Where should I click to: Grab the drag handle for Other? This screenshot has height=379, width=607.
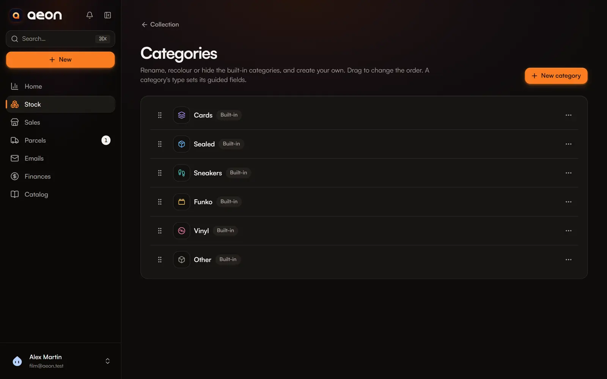coord(160,260)
